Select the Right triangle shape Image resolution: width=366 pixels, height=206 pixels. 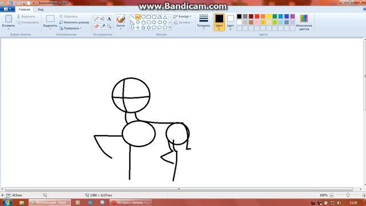tap(132, 22)
